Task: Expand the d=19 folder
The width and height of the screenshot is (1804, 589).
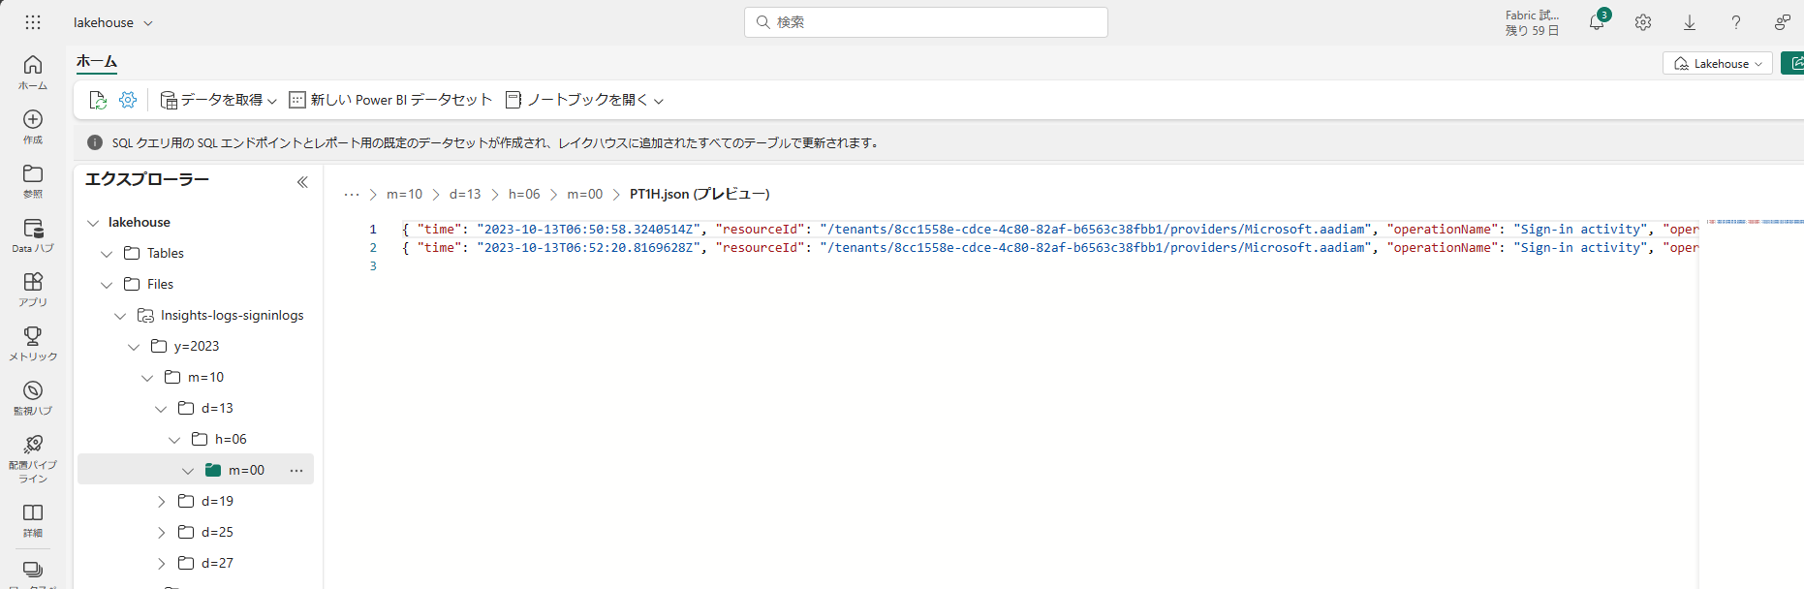Action: click(x=161, y=502)
